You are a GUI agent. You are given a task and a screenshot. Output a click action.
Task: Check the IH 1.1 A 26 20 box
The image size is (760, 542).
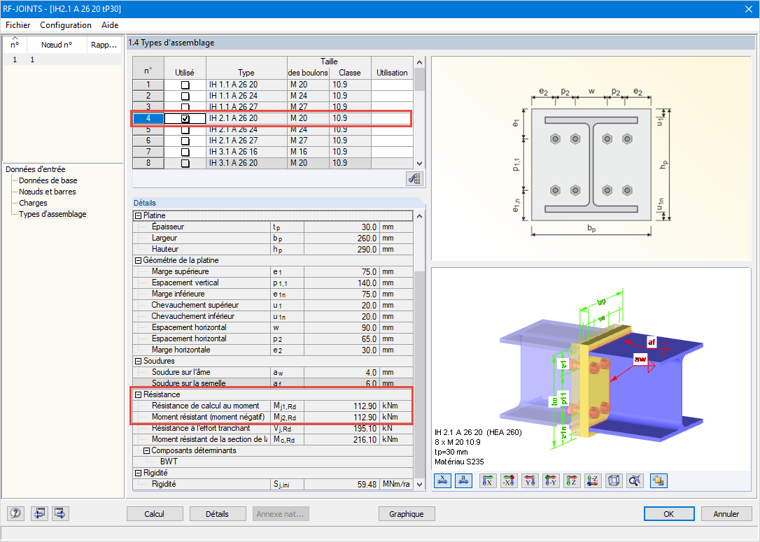185,85
